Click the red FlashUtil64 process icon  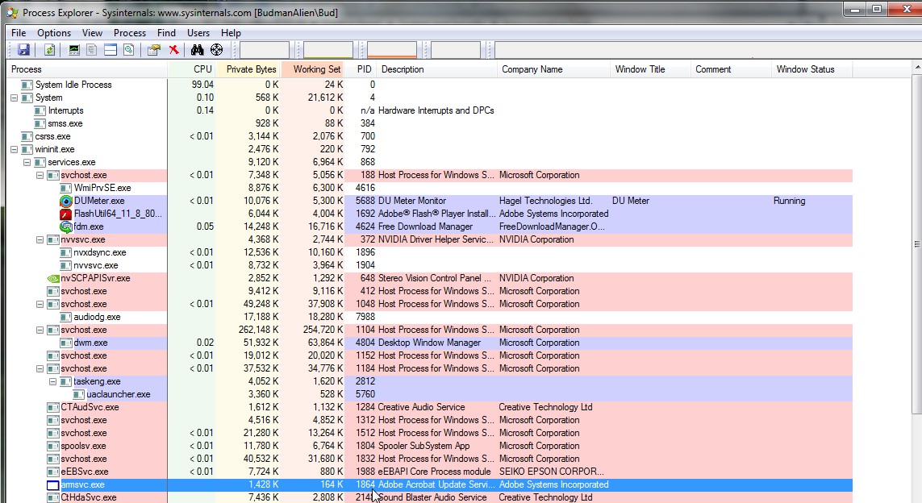66,214
